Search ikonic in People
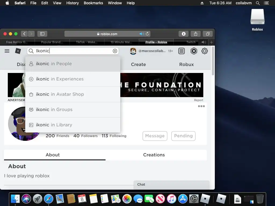 [73, 64]
